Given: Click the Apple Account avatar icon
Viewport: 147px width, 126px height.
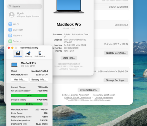Looking at the screenshot, I should (x=12, y=15).
